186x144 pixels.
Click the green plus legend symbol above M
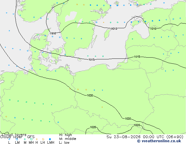coord(25,139)
